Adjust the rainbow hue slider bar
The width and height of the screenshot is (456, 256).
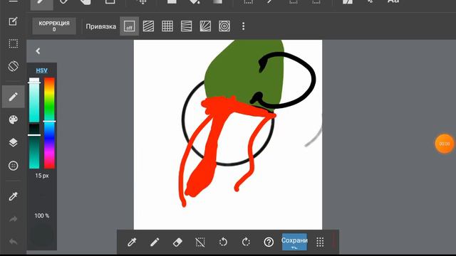[49, 123]
